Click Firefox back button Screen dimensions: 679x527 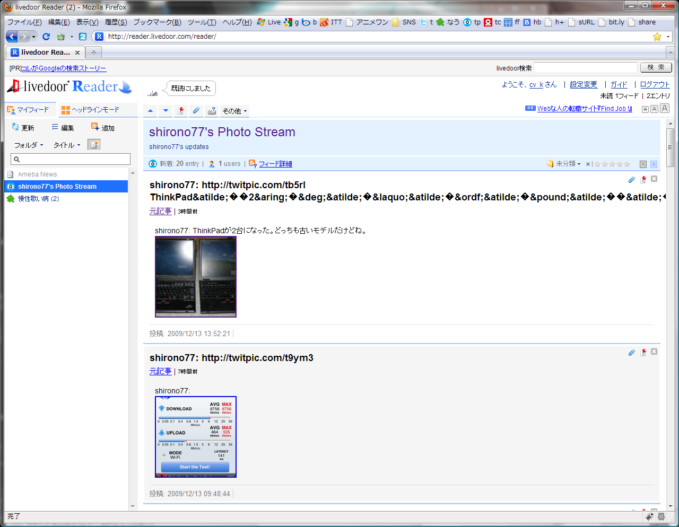(12, 37)
